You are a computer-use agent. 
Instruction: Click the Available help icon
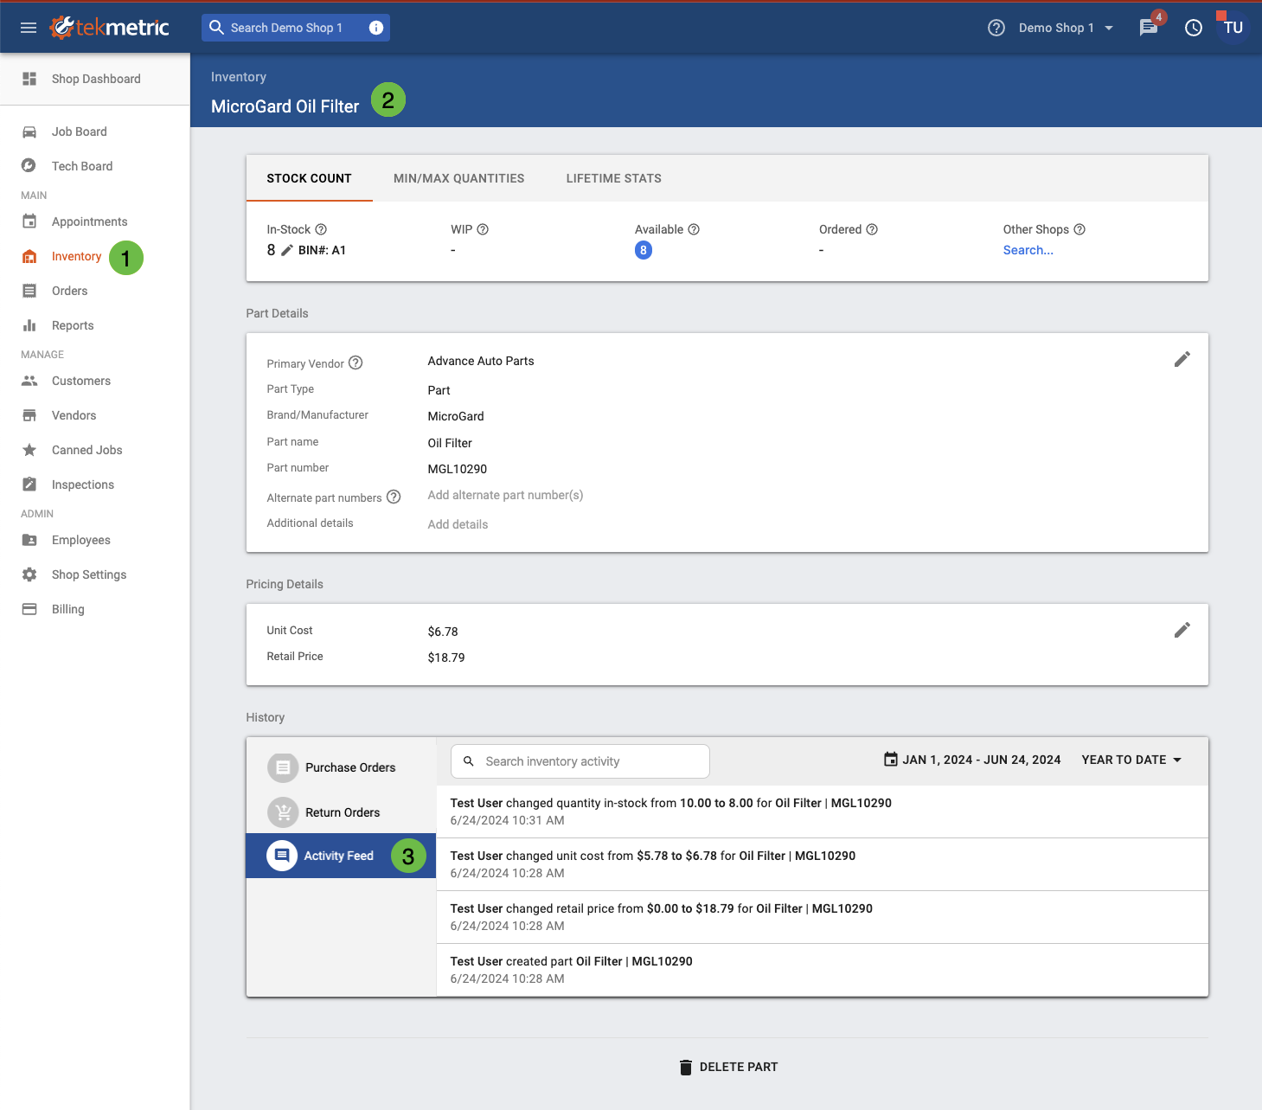pos(694,229)
